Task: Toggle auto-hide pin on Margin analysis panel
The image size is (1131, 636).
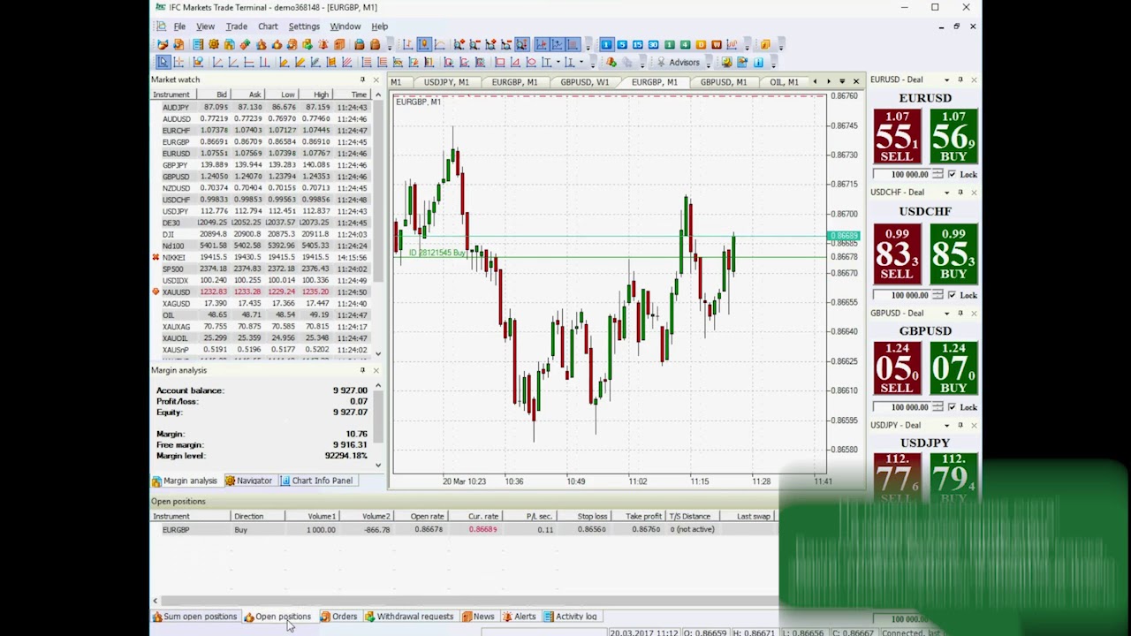Action: pyautogui.click(x=362, y=370)
